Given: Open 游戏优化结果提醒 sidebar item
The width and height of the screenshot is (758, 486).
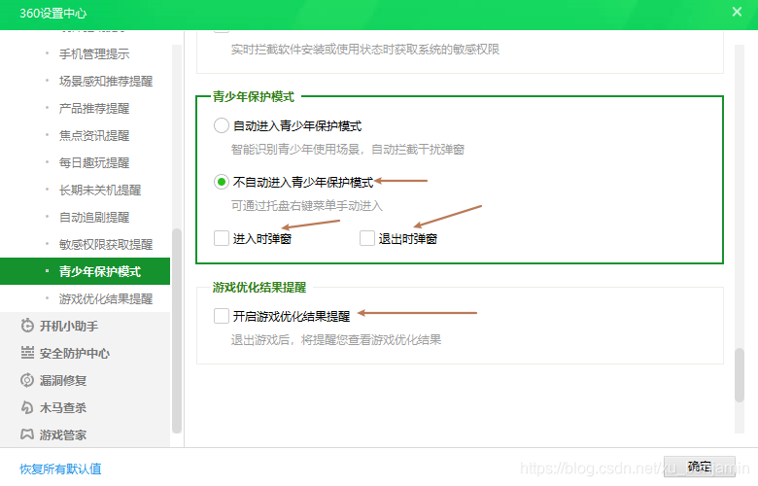Looking at the screenshot, I should point(86,298).
